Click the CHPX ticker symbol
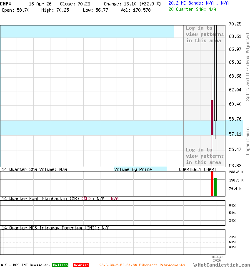 click(6, 3)
